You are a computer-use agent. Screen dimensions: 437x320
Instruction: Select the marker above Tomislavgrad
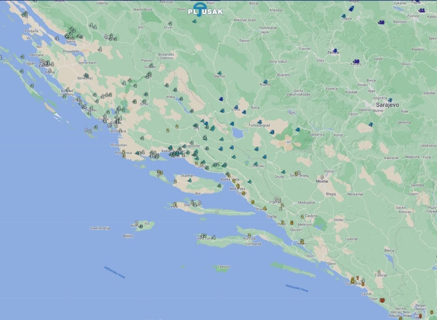(260, 122)
